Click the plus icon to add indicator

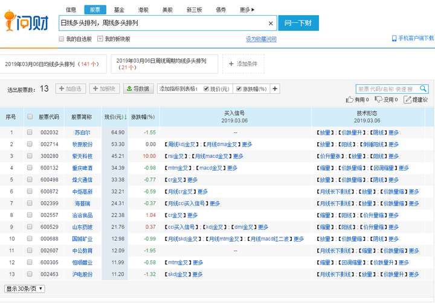pyautogui.click(x=275, y=89)
